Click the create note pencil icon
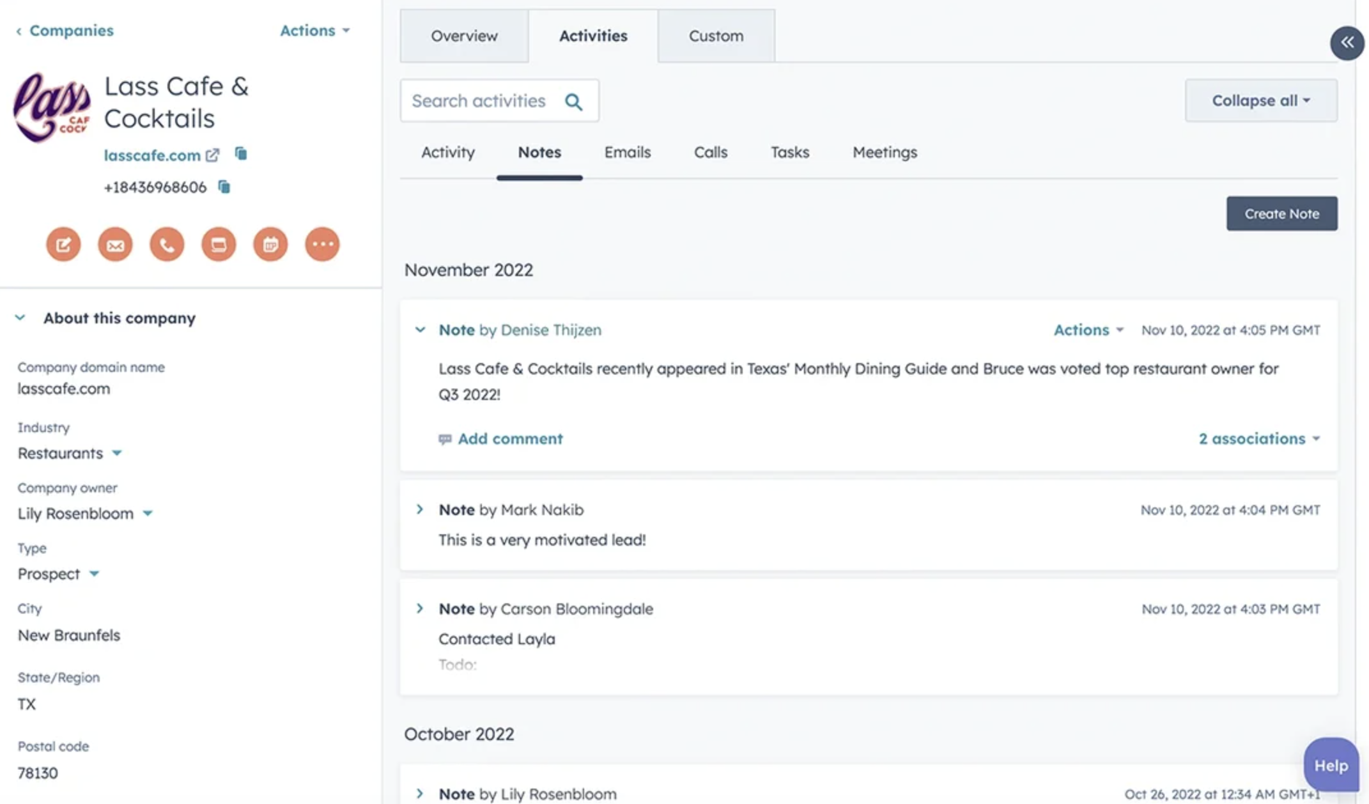1369x804 pixels. 63,244
